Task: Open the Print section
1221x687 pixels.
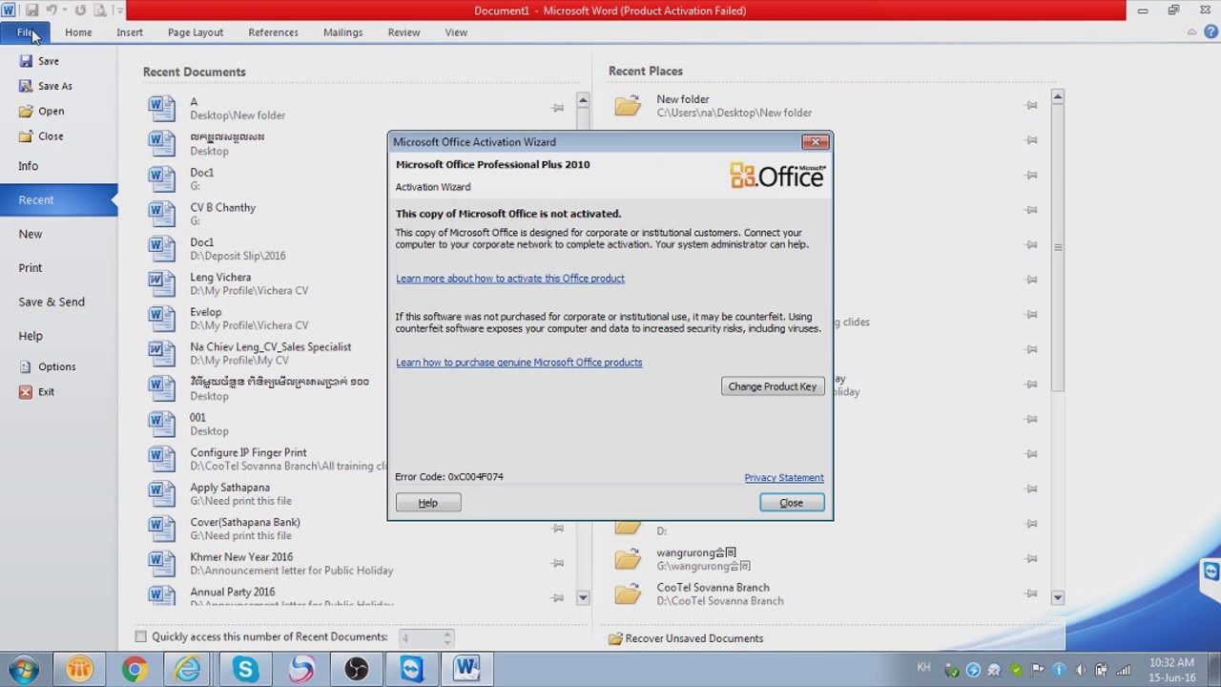Action: click(31, 268)
